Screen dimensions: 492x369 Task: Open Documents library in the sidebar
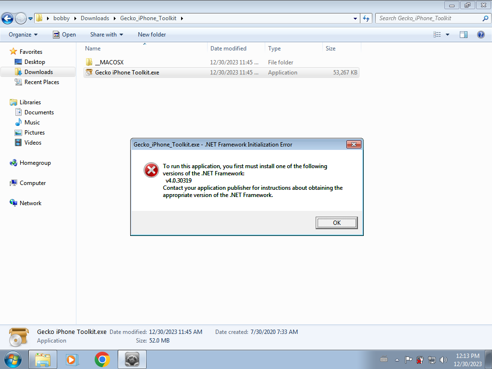click(x=39, y=112)
